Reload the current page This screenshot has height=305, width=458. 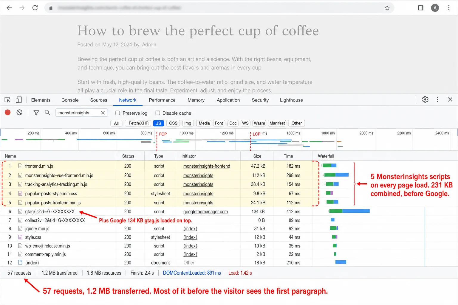[x=35, y=8]
